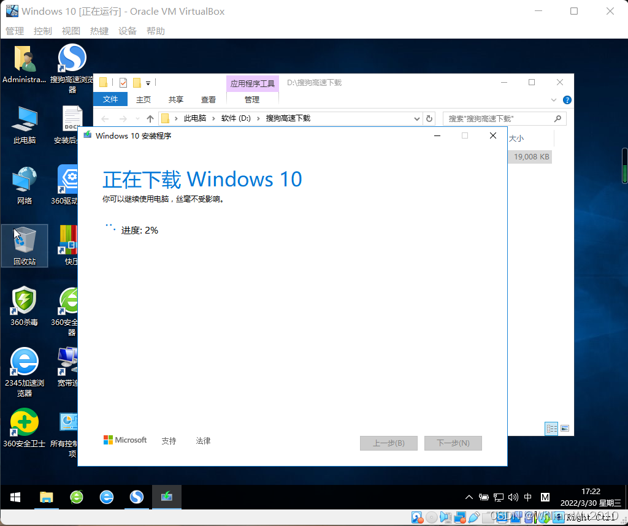Show hidden system tray icons
This screenshot has width=628, height=526.
tap(469, 497)
